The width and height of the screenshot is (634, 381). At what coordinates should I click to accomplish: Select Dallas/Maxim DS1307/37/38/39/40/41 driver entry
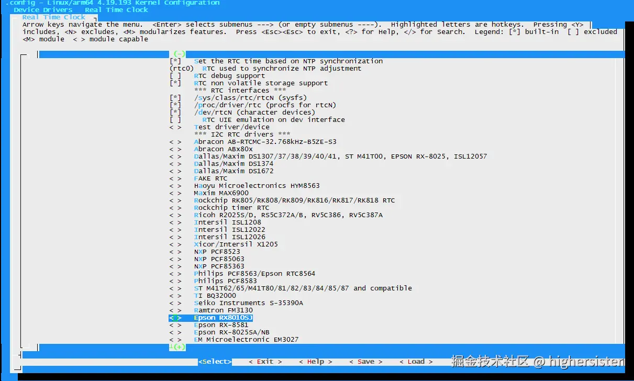pos(340,156)
